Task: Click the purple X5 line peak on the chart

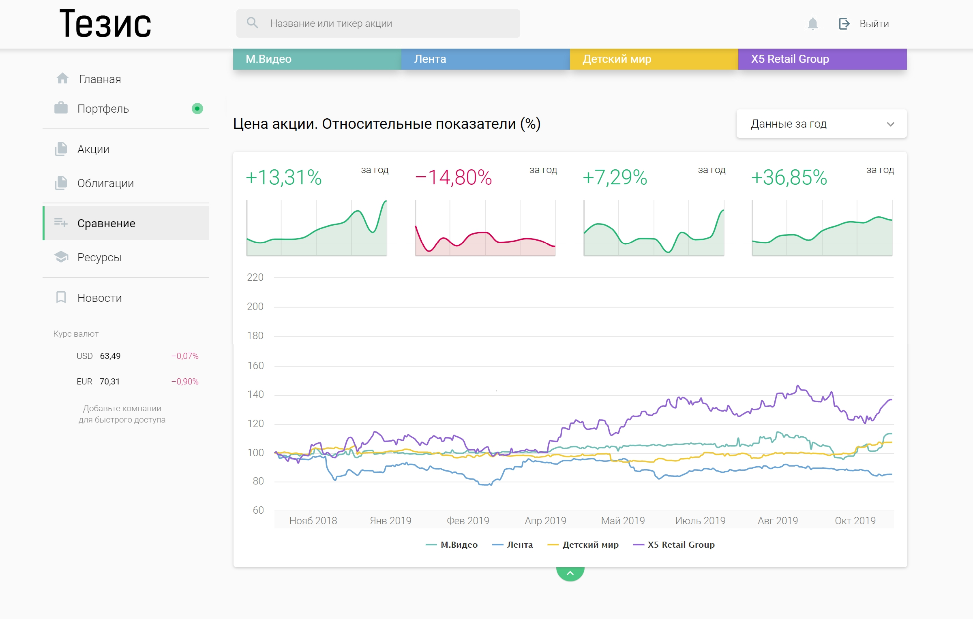Action: [x=798, y=386]
